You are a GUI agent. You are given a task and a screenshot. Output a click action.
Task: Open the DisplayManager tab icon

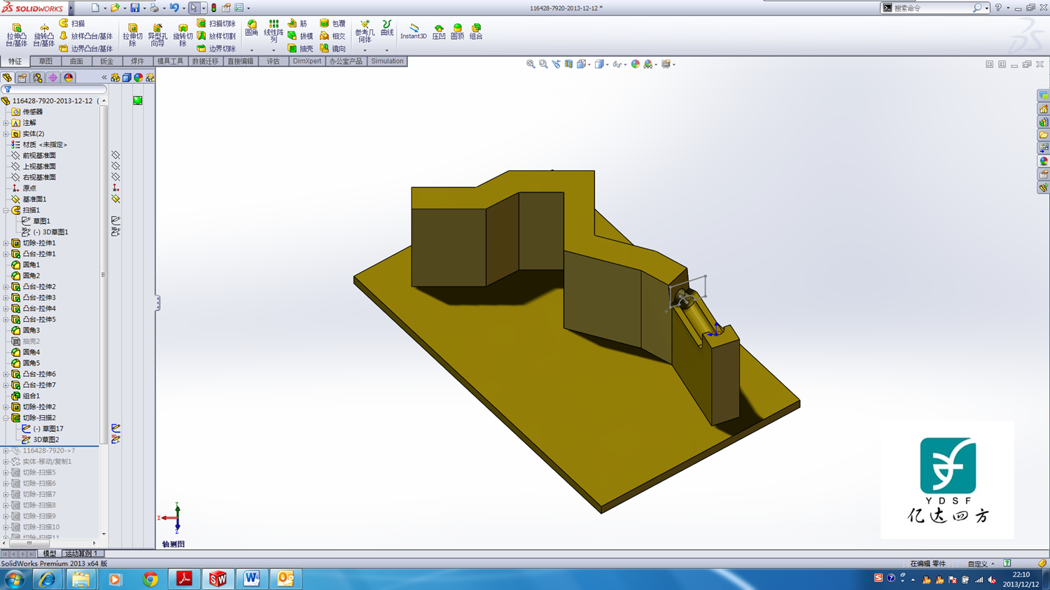pos(69,78)
